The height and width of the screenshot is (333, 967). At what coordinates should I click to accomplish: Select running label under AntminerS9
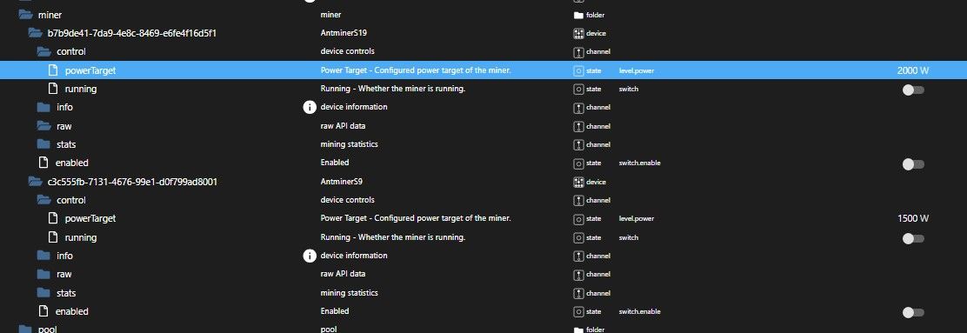click(x=81, y=237)
